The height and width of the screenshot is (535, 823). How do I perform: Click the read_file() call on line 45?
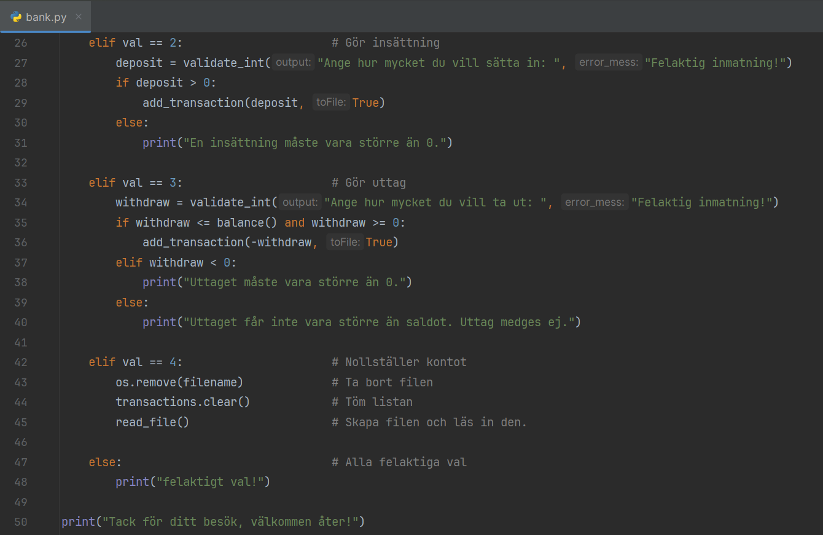(x=152, y=422)
